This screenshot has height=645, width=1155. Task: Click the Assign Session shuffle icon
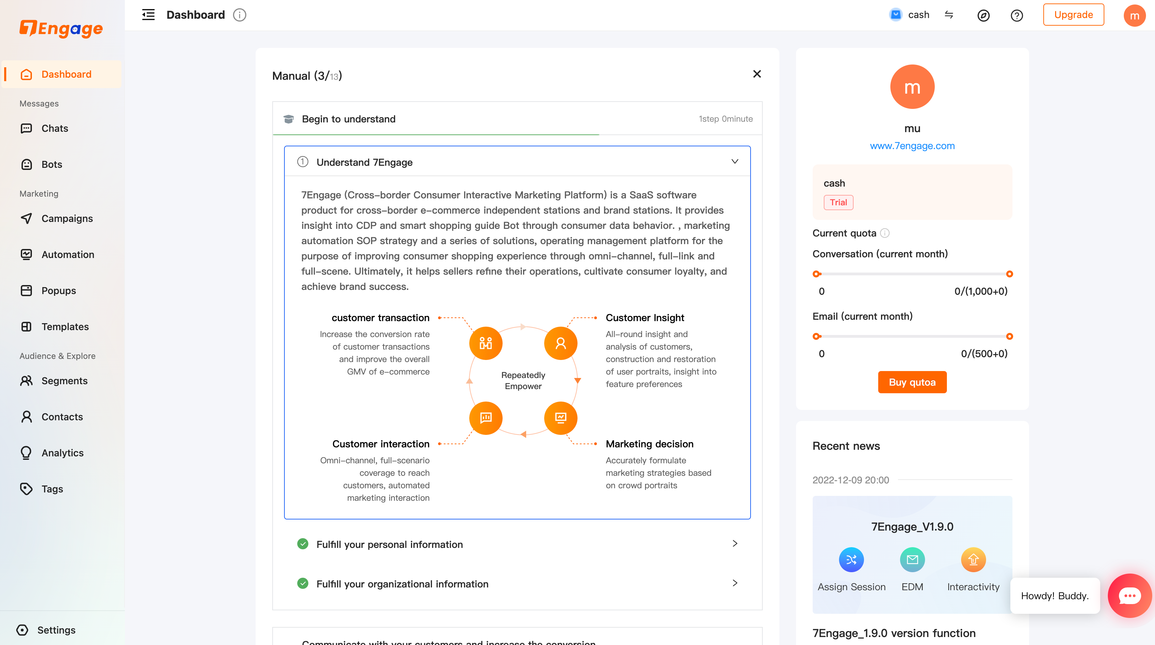(851, 559)
